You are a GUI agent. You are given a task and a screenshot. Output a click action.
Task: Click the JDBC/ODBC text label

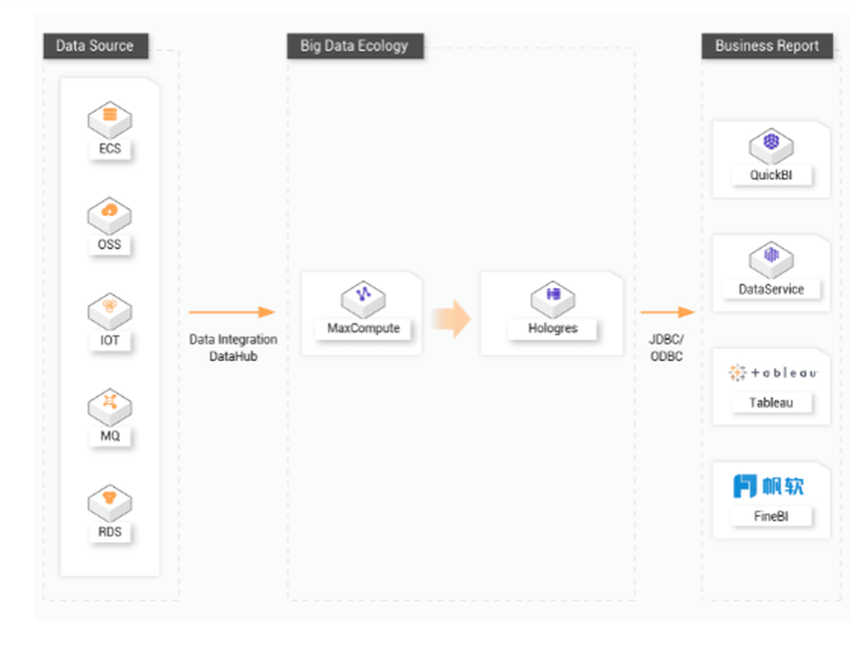[666, 348]
